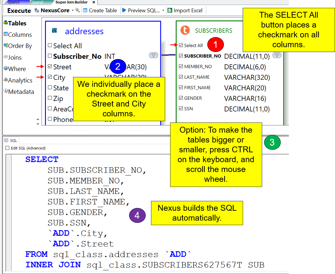The height and width of the screenshot is (274, 335).
Task: Click the small down arrow below Metadata
Action: tap(38, 124)
